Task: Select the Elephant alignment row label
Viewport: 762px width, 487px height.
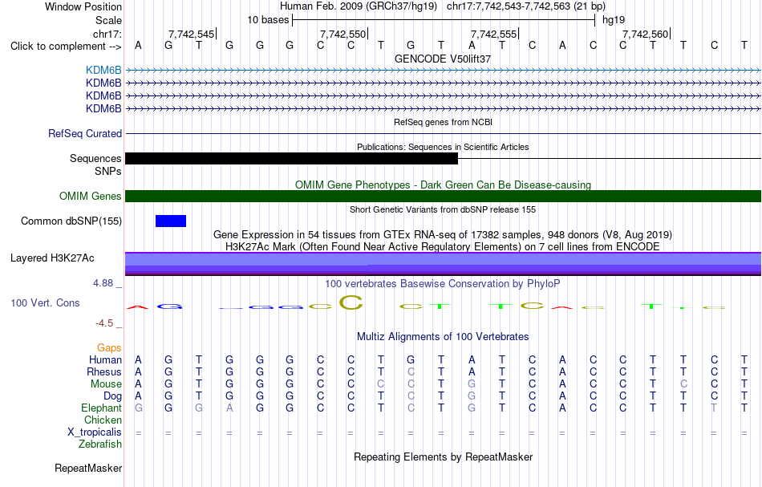Action: coord(102,408)
